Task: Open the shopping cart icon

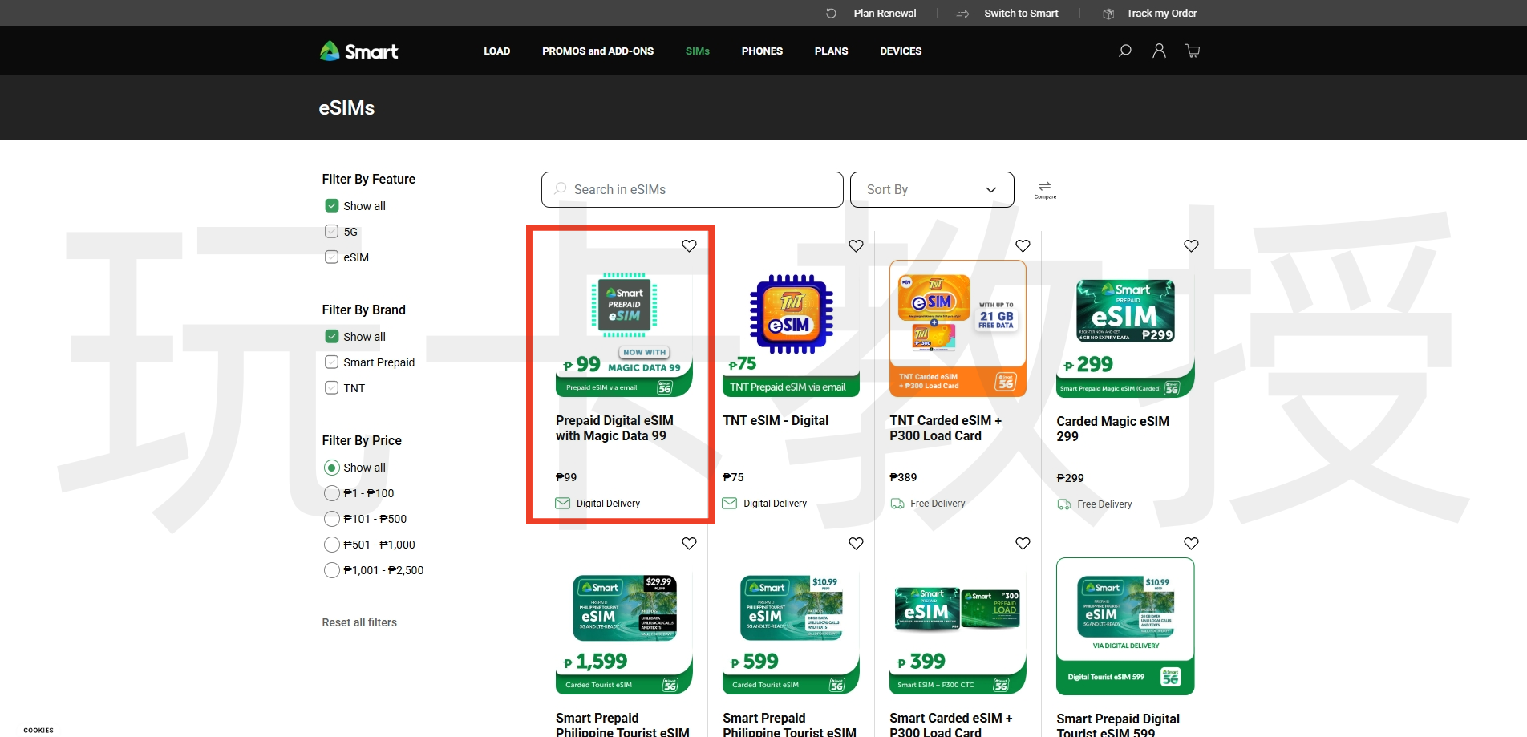Action: [1193, 51]
